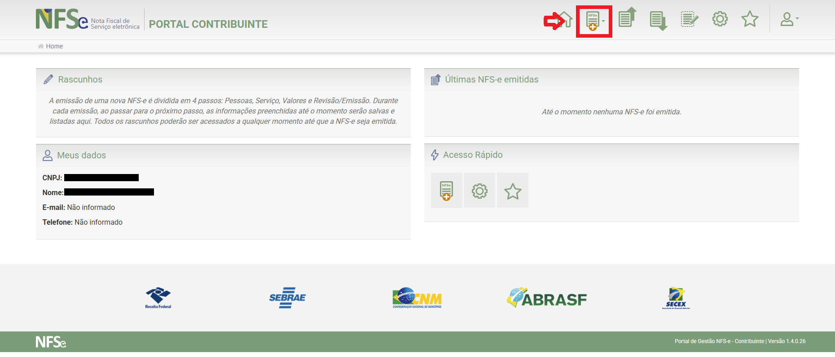Open the SEBRAE logo link
Image resolution: width=835 pixels, height=357 pixels.
[287, 298]
